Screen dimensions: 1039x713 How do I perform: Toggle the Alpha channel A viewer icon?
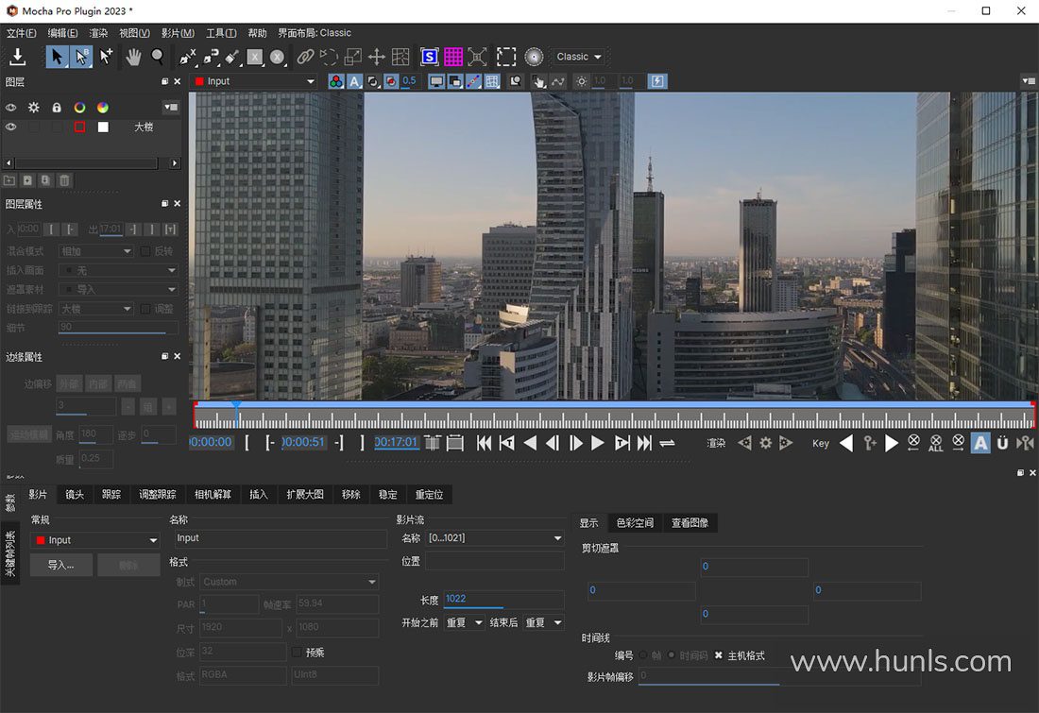[354, 81]
